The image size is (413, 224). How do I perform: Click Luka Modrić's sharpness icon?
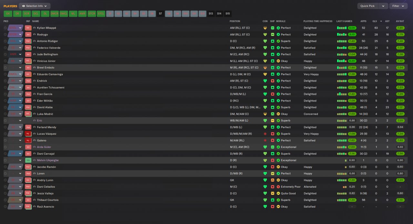(x=273, y=114)
